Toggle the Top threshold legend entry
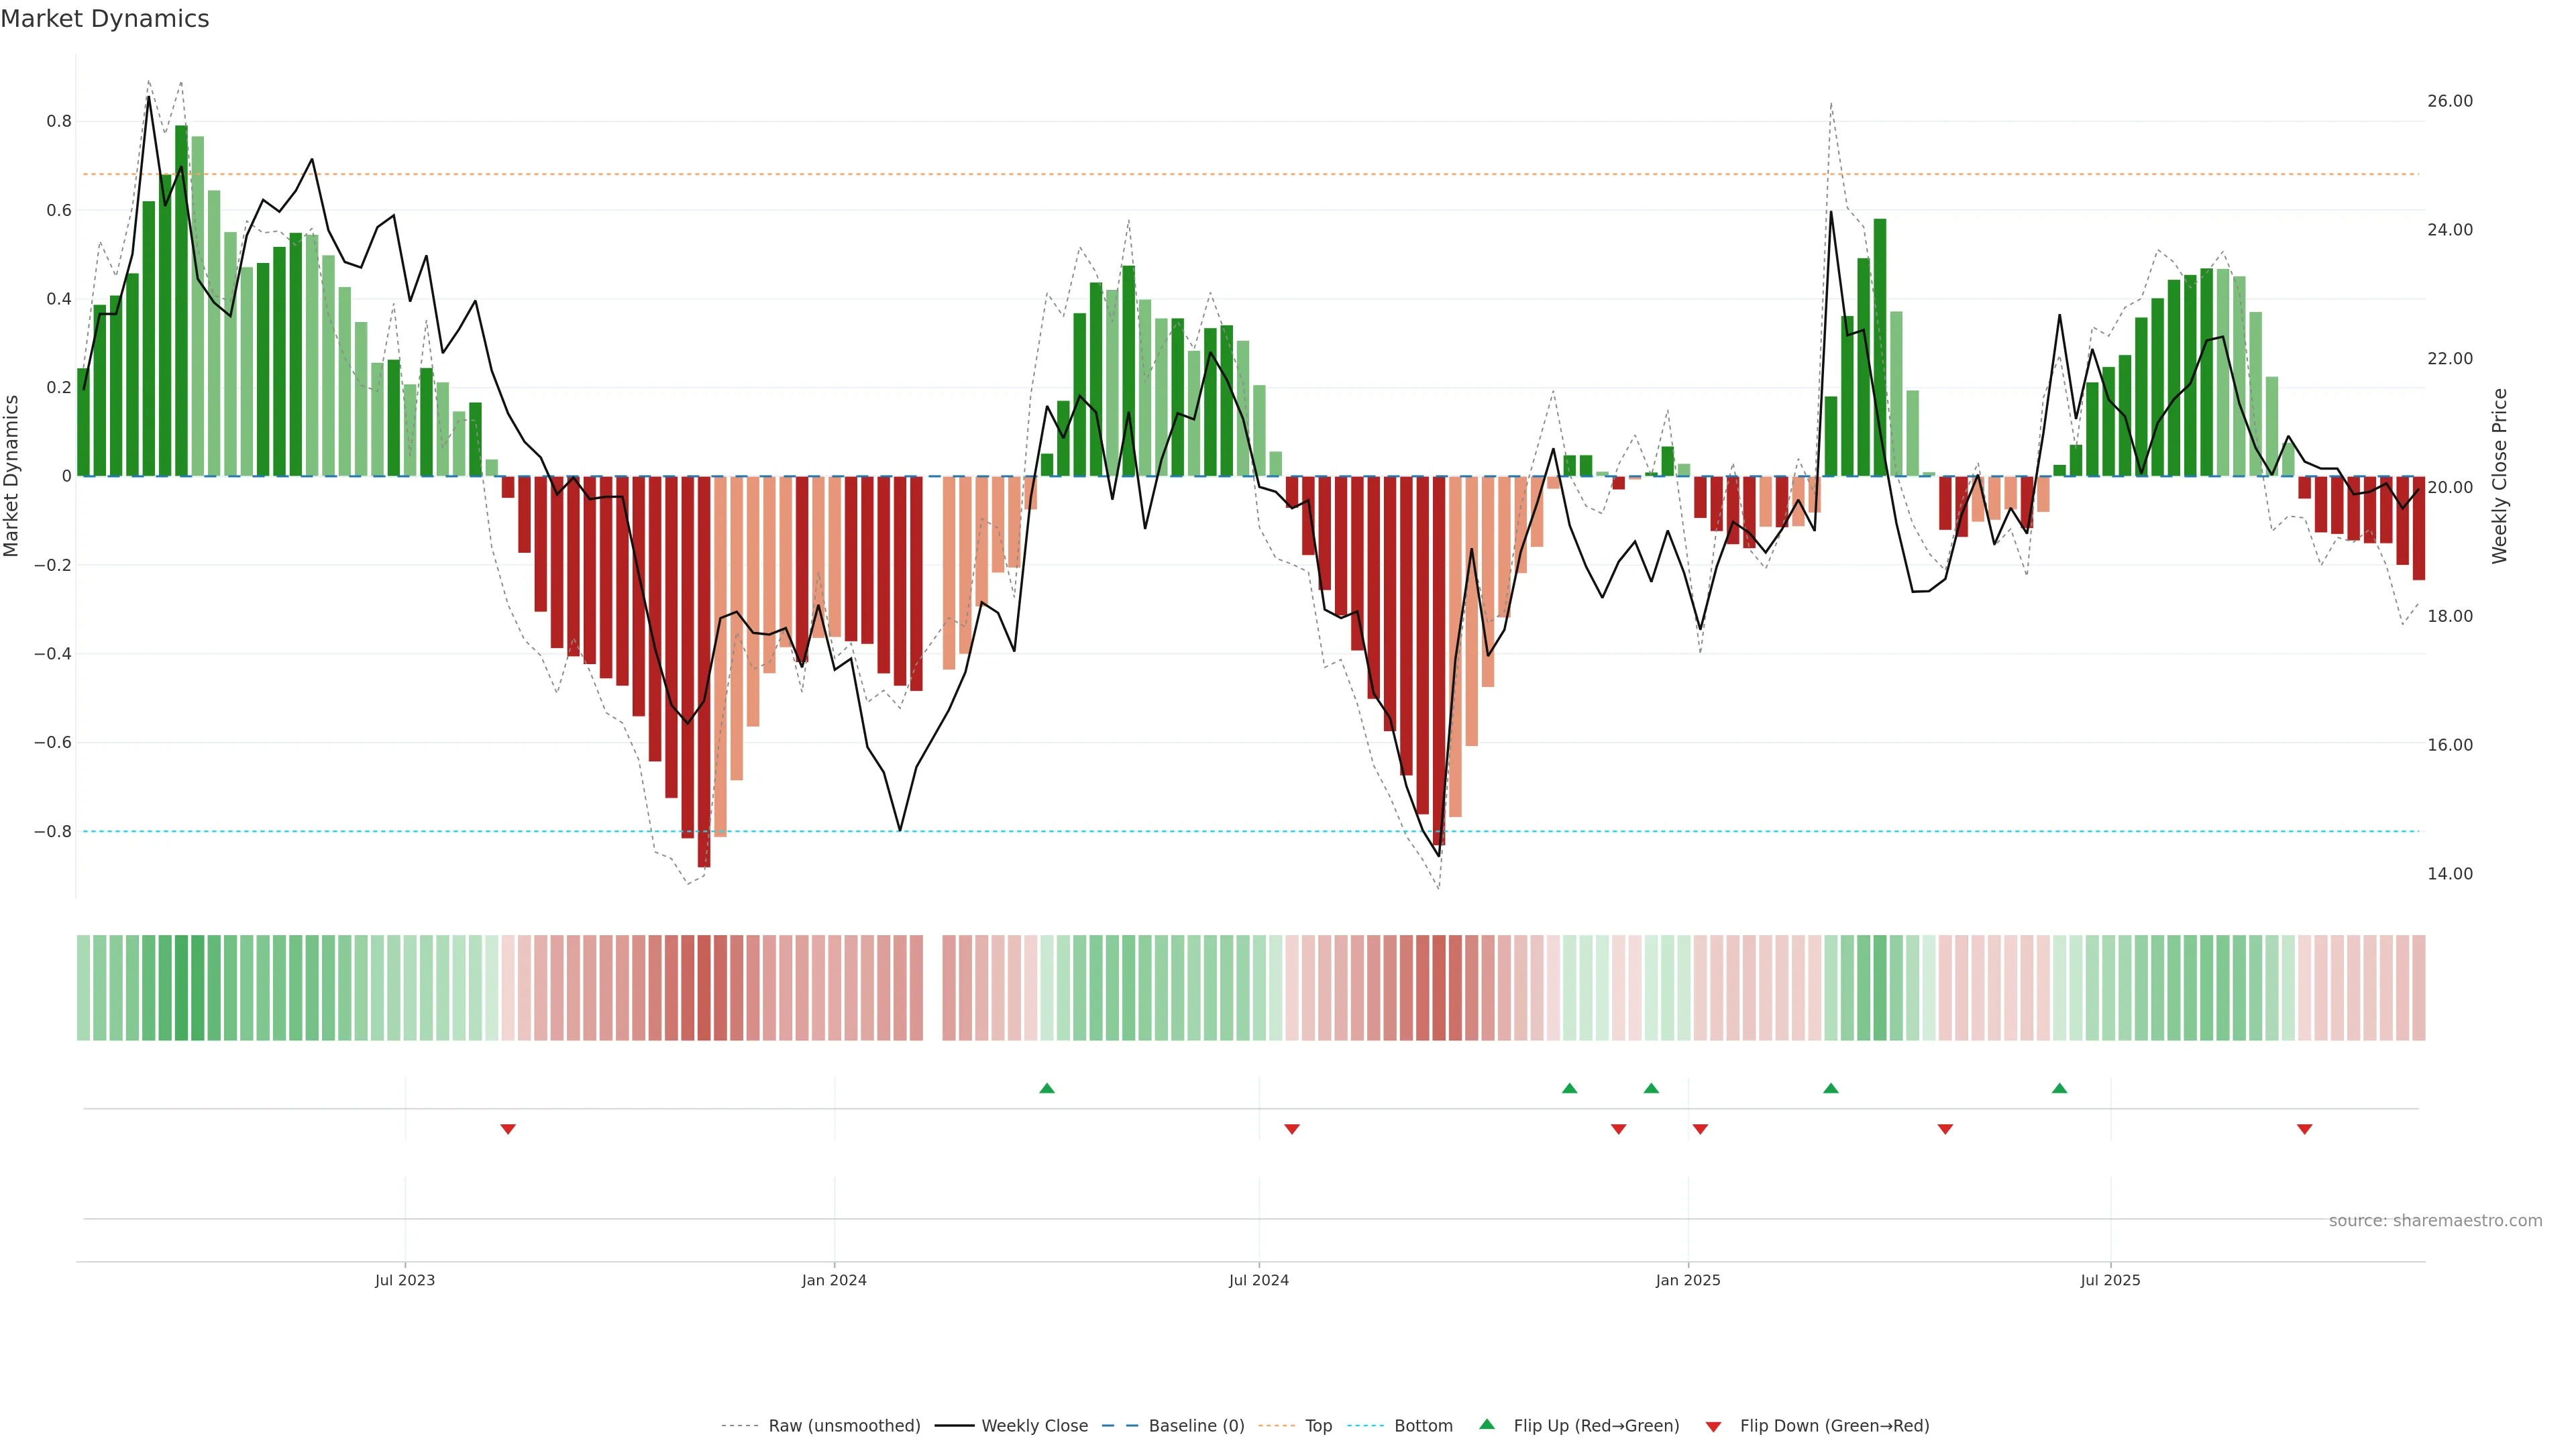The image size is (2576, 1449). coord(1318,1425)
